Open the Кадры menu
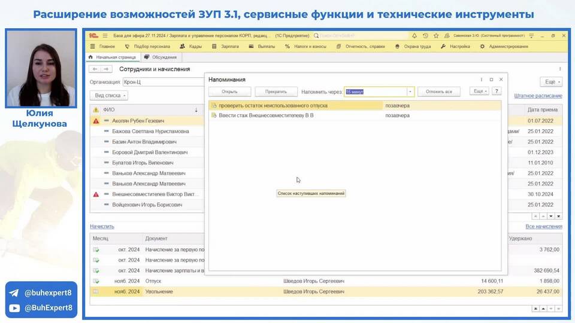The image size is (575, 323). pyautogui.click(x=191, y=46)
